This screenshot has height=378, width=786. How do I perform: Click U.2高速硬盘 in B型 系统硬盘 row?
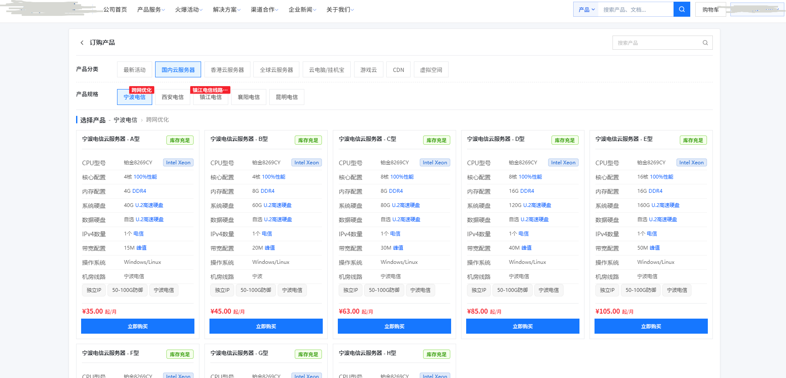pos(278,205)
